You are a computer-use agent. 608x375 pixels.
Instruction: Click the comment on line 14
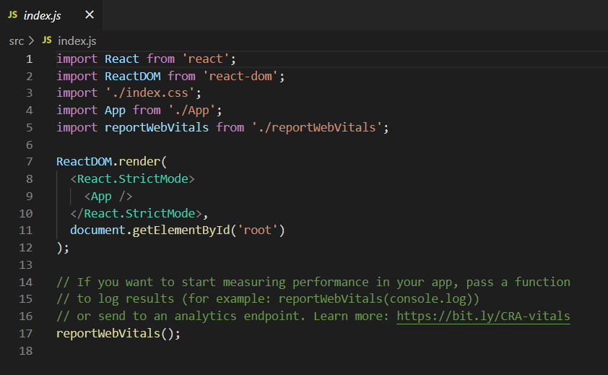313,283
